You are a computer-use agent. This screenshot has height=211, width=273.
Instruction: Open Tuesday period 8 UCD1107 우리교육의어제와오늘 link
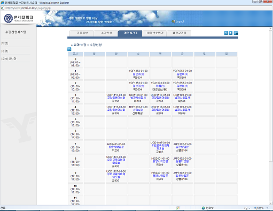116,161
